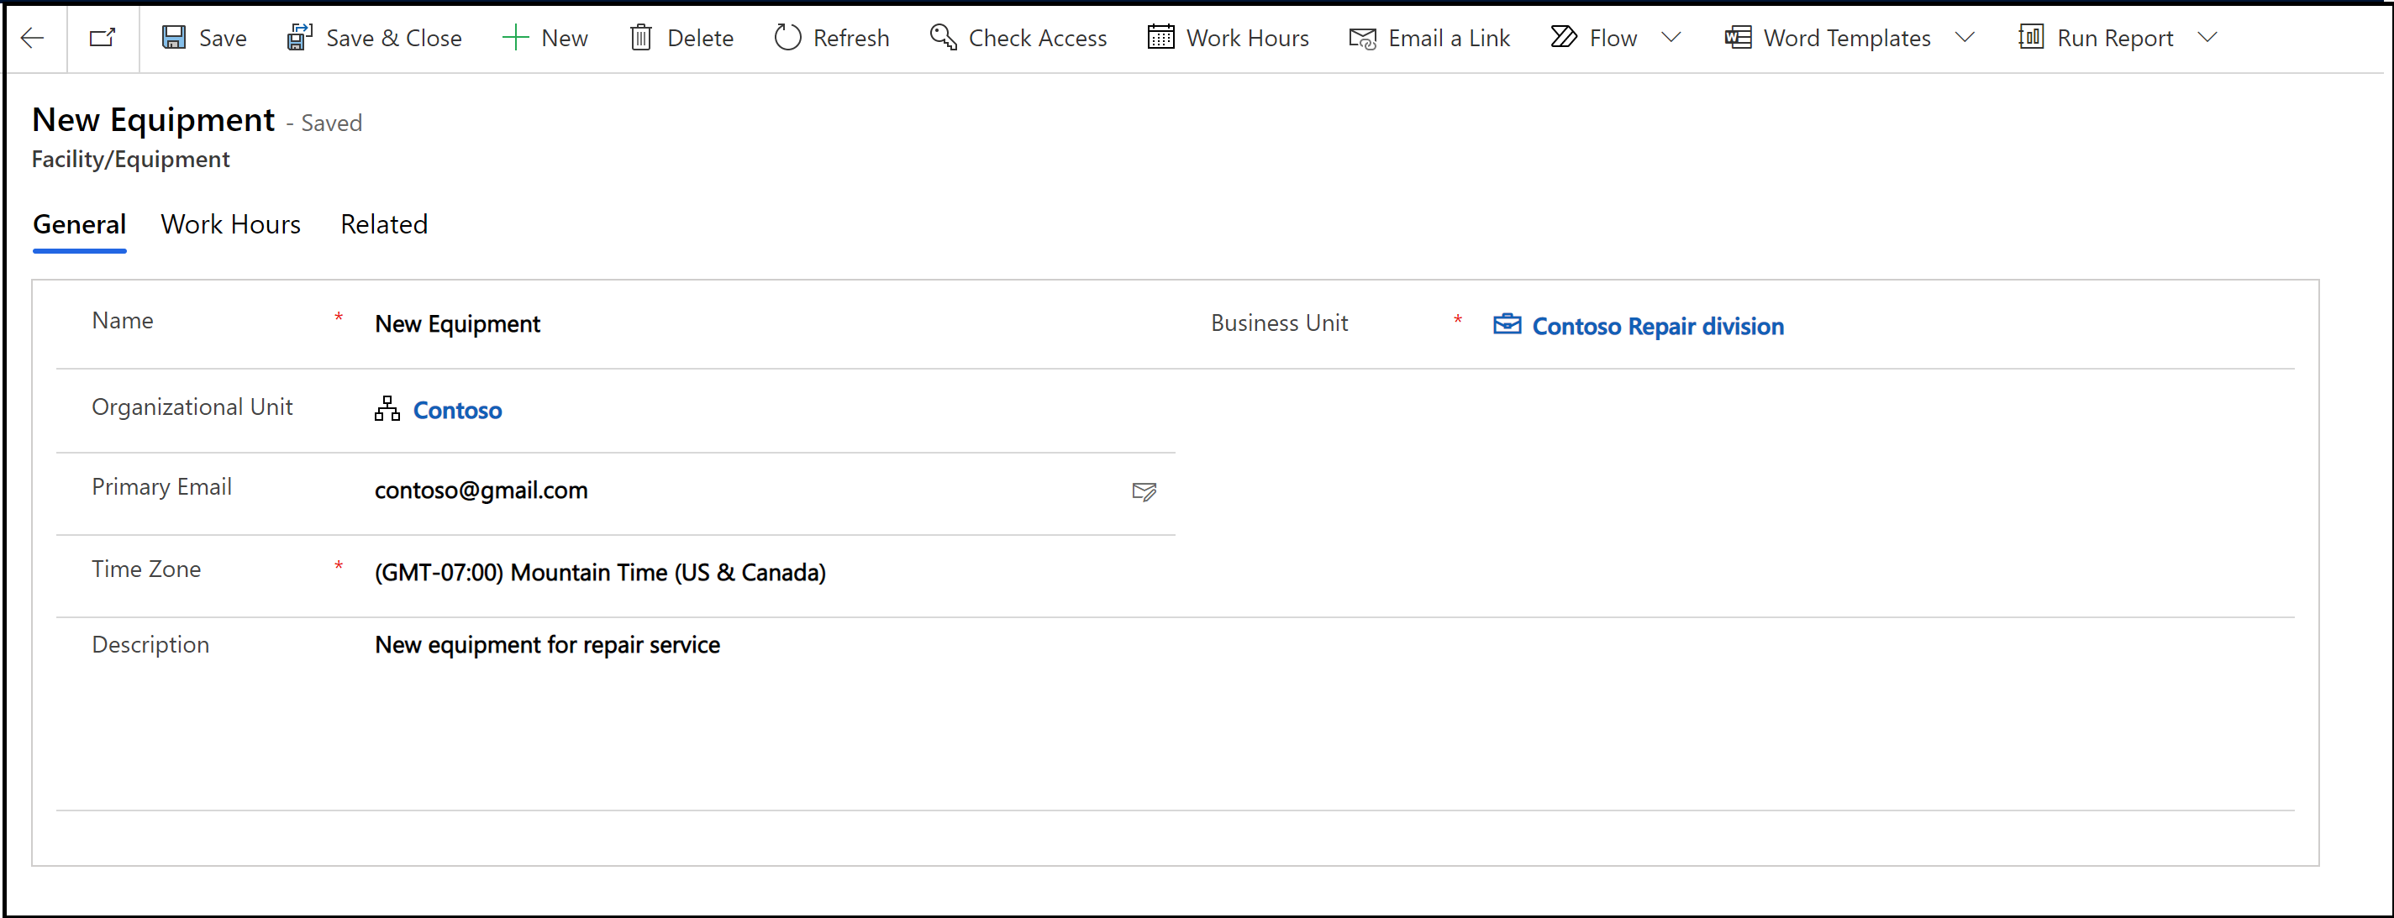2394x918 pixels.
Task: Click the Save & Close icon
Action: tap(297, 37)
